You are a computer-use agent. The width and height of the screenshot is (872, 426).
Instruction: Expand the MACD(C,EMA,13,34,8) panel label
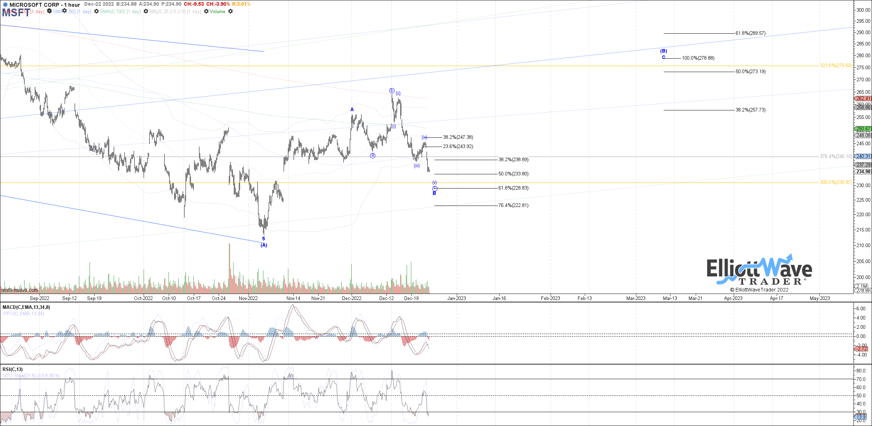click(x=26, y=307)
